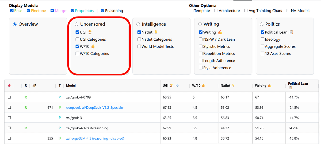Viewport: 321px width, 144px height.
Task: Click the pin icon in table header
Action: [9, 86]
